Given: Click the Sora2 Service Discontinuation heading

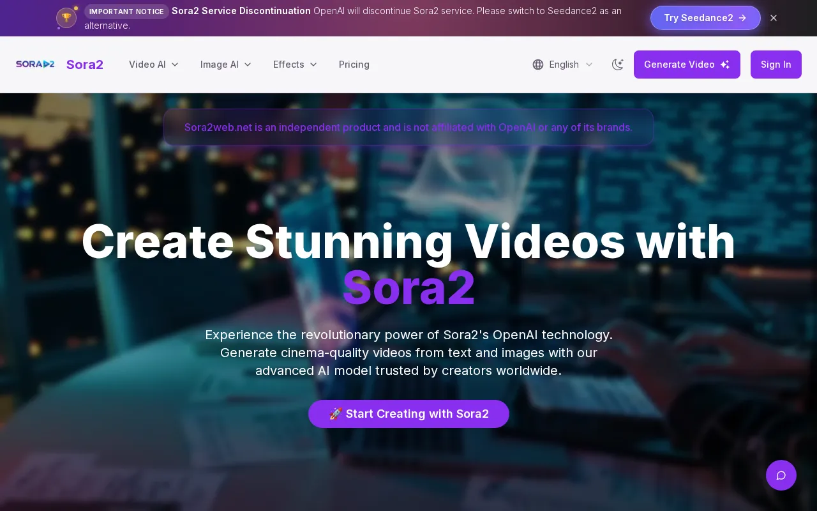Looking at the screenshot, I should (241, 11).
